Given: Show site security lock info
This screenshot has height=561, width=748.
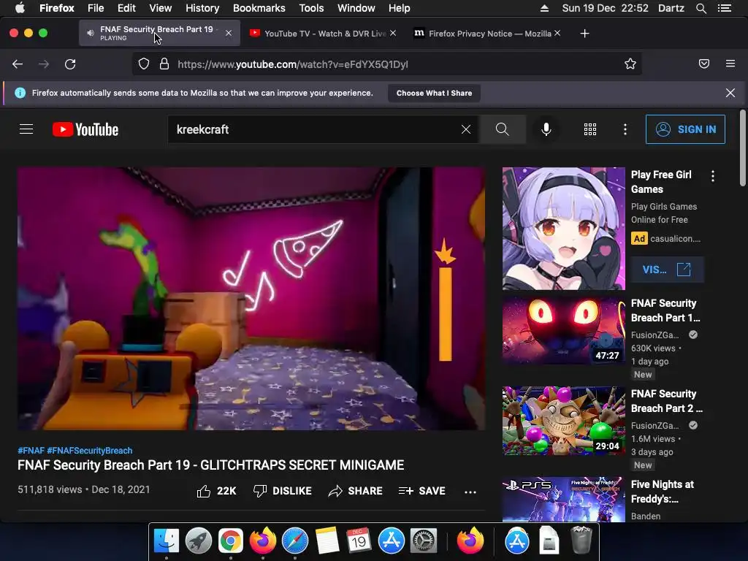Looking at the screenshot, I should tap(164, 64).
